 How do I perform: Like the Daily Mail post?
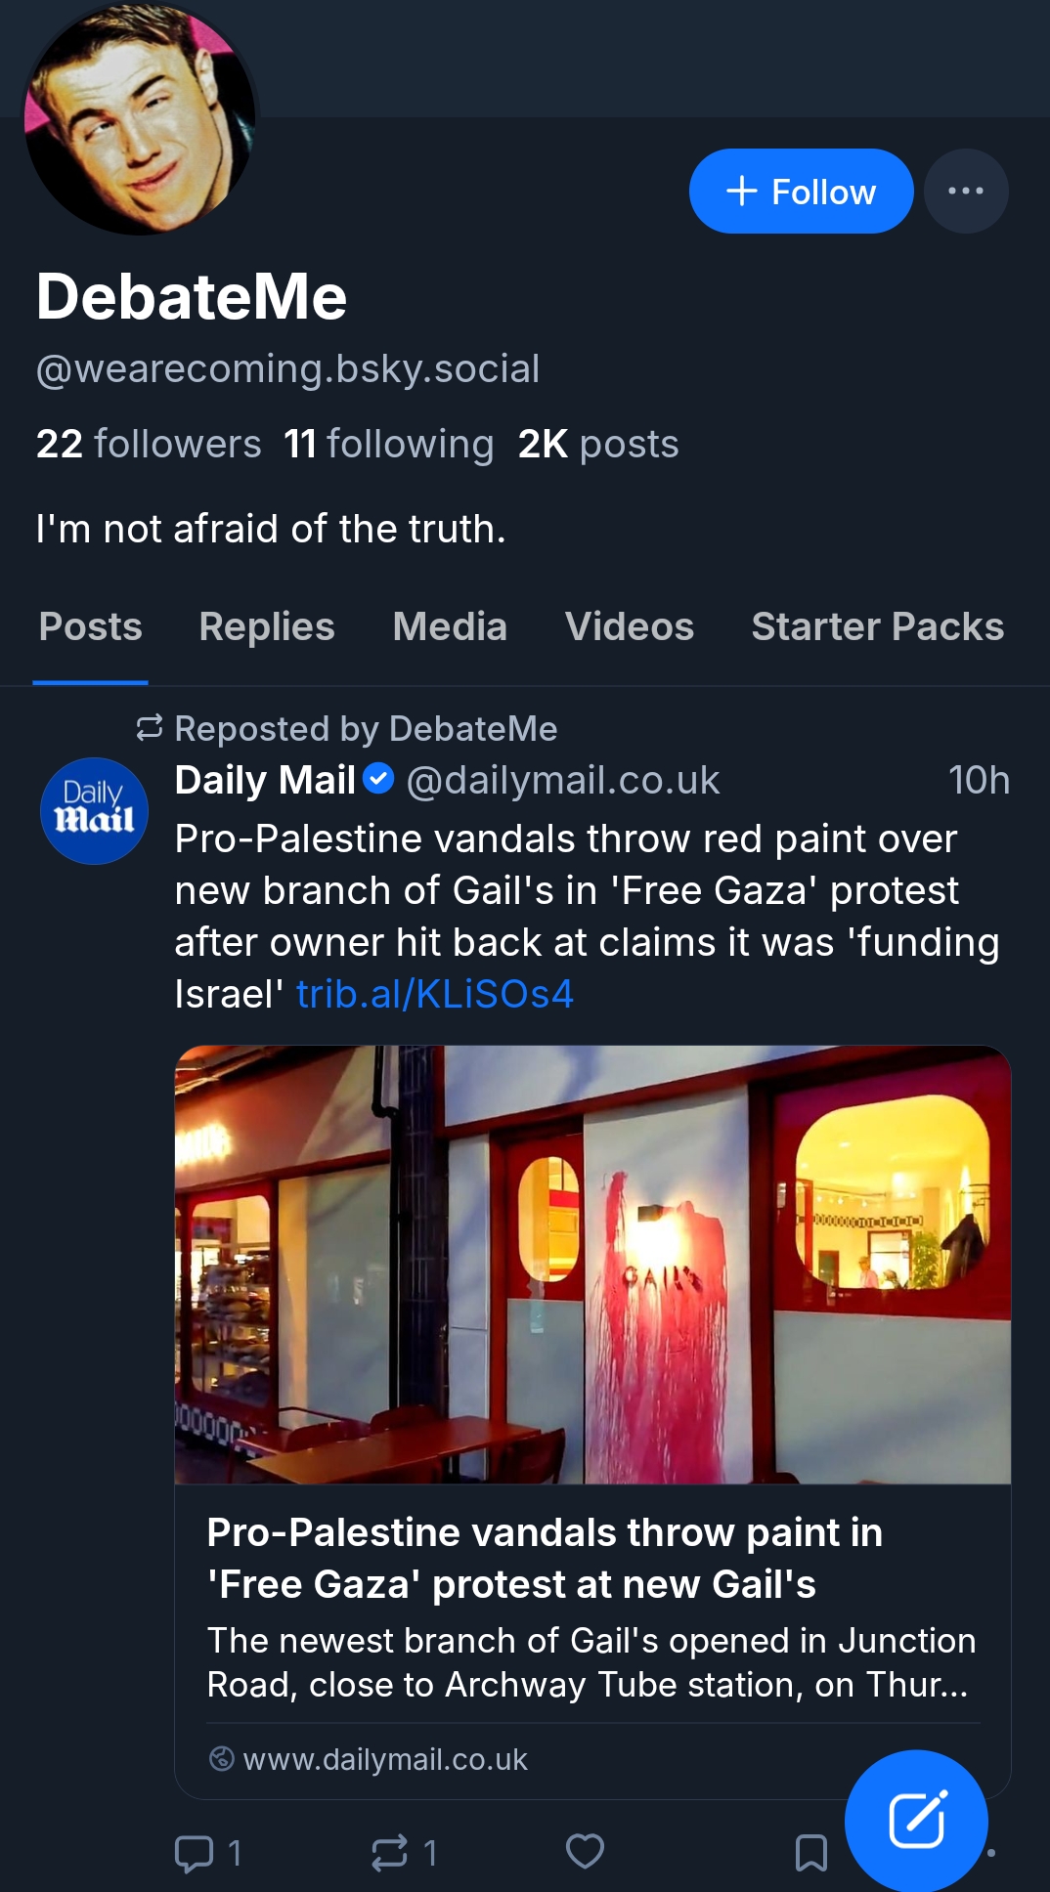pos(585,1852)
